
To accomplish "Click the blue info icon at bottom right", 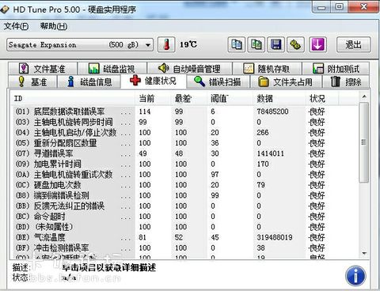I will (355, 276).
